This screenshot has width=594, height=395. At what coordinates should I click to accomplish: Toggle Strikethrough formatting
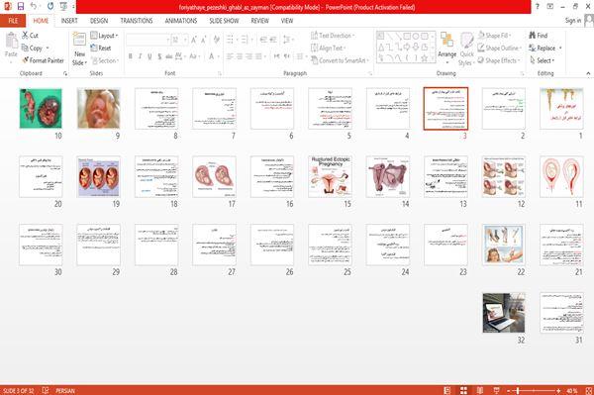click(169, 56)
